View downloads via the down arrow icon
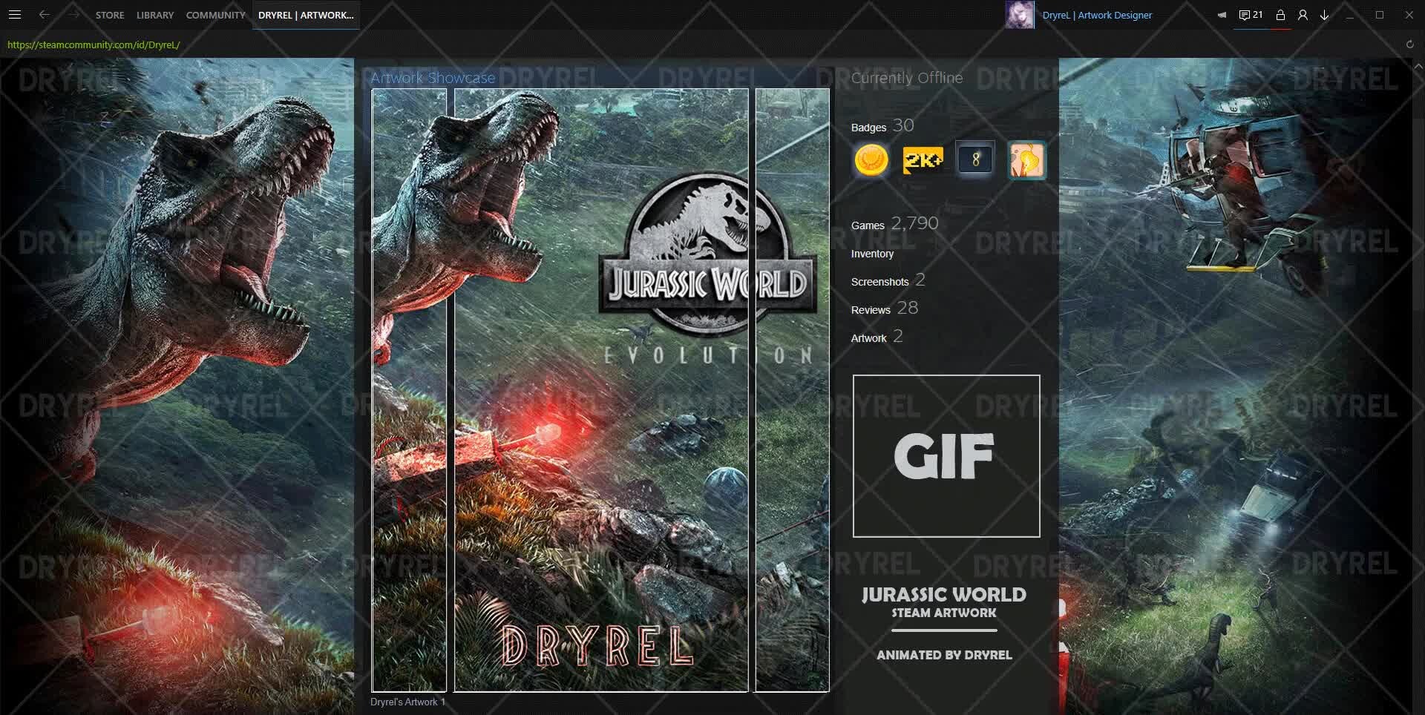The width and height of the screenshot is (1425, 715). pyautogui.click(x=1323, y=15)
